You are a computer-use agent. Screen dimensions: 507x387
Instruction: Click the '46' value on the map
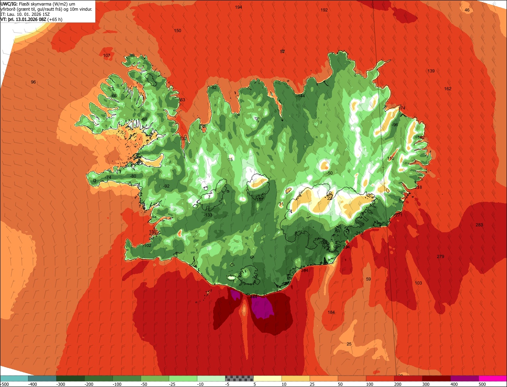(x=467, y=10)
